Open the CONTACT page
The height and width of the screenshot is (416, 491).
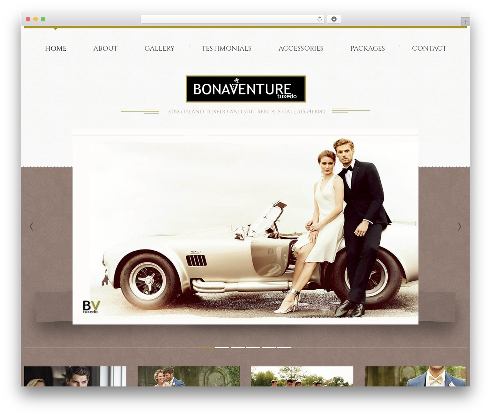[x=429, y=48]
